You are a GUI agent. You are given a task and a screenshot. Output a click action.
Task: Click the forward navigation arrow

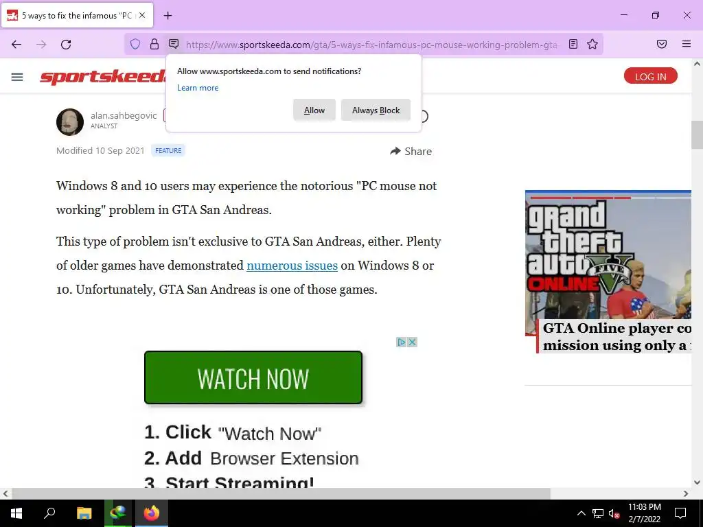tap(41, 45)
